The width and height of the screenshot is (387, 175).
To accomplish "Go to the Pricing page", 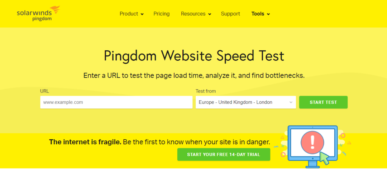I will click(162, 14).
